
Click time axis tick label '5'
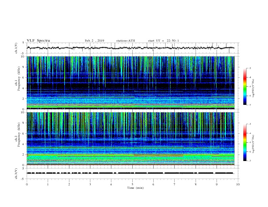(132, 184)
